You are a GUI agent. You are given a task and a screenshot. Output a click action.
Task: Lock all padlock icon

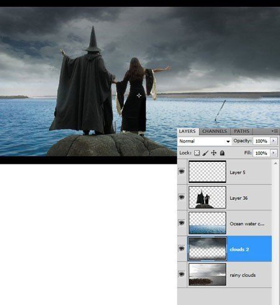222,153
